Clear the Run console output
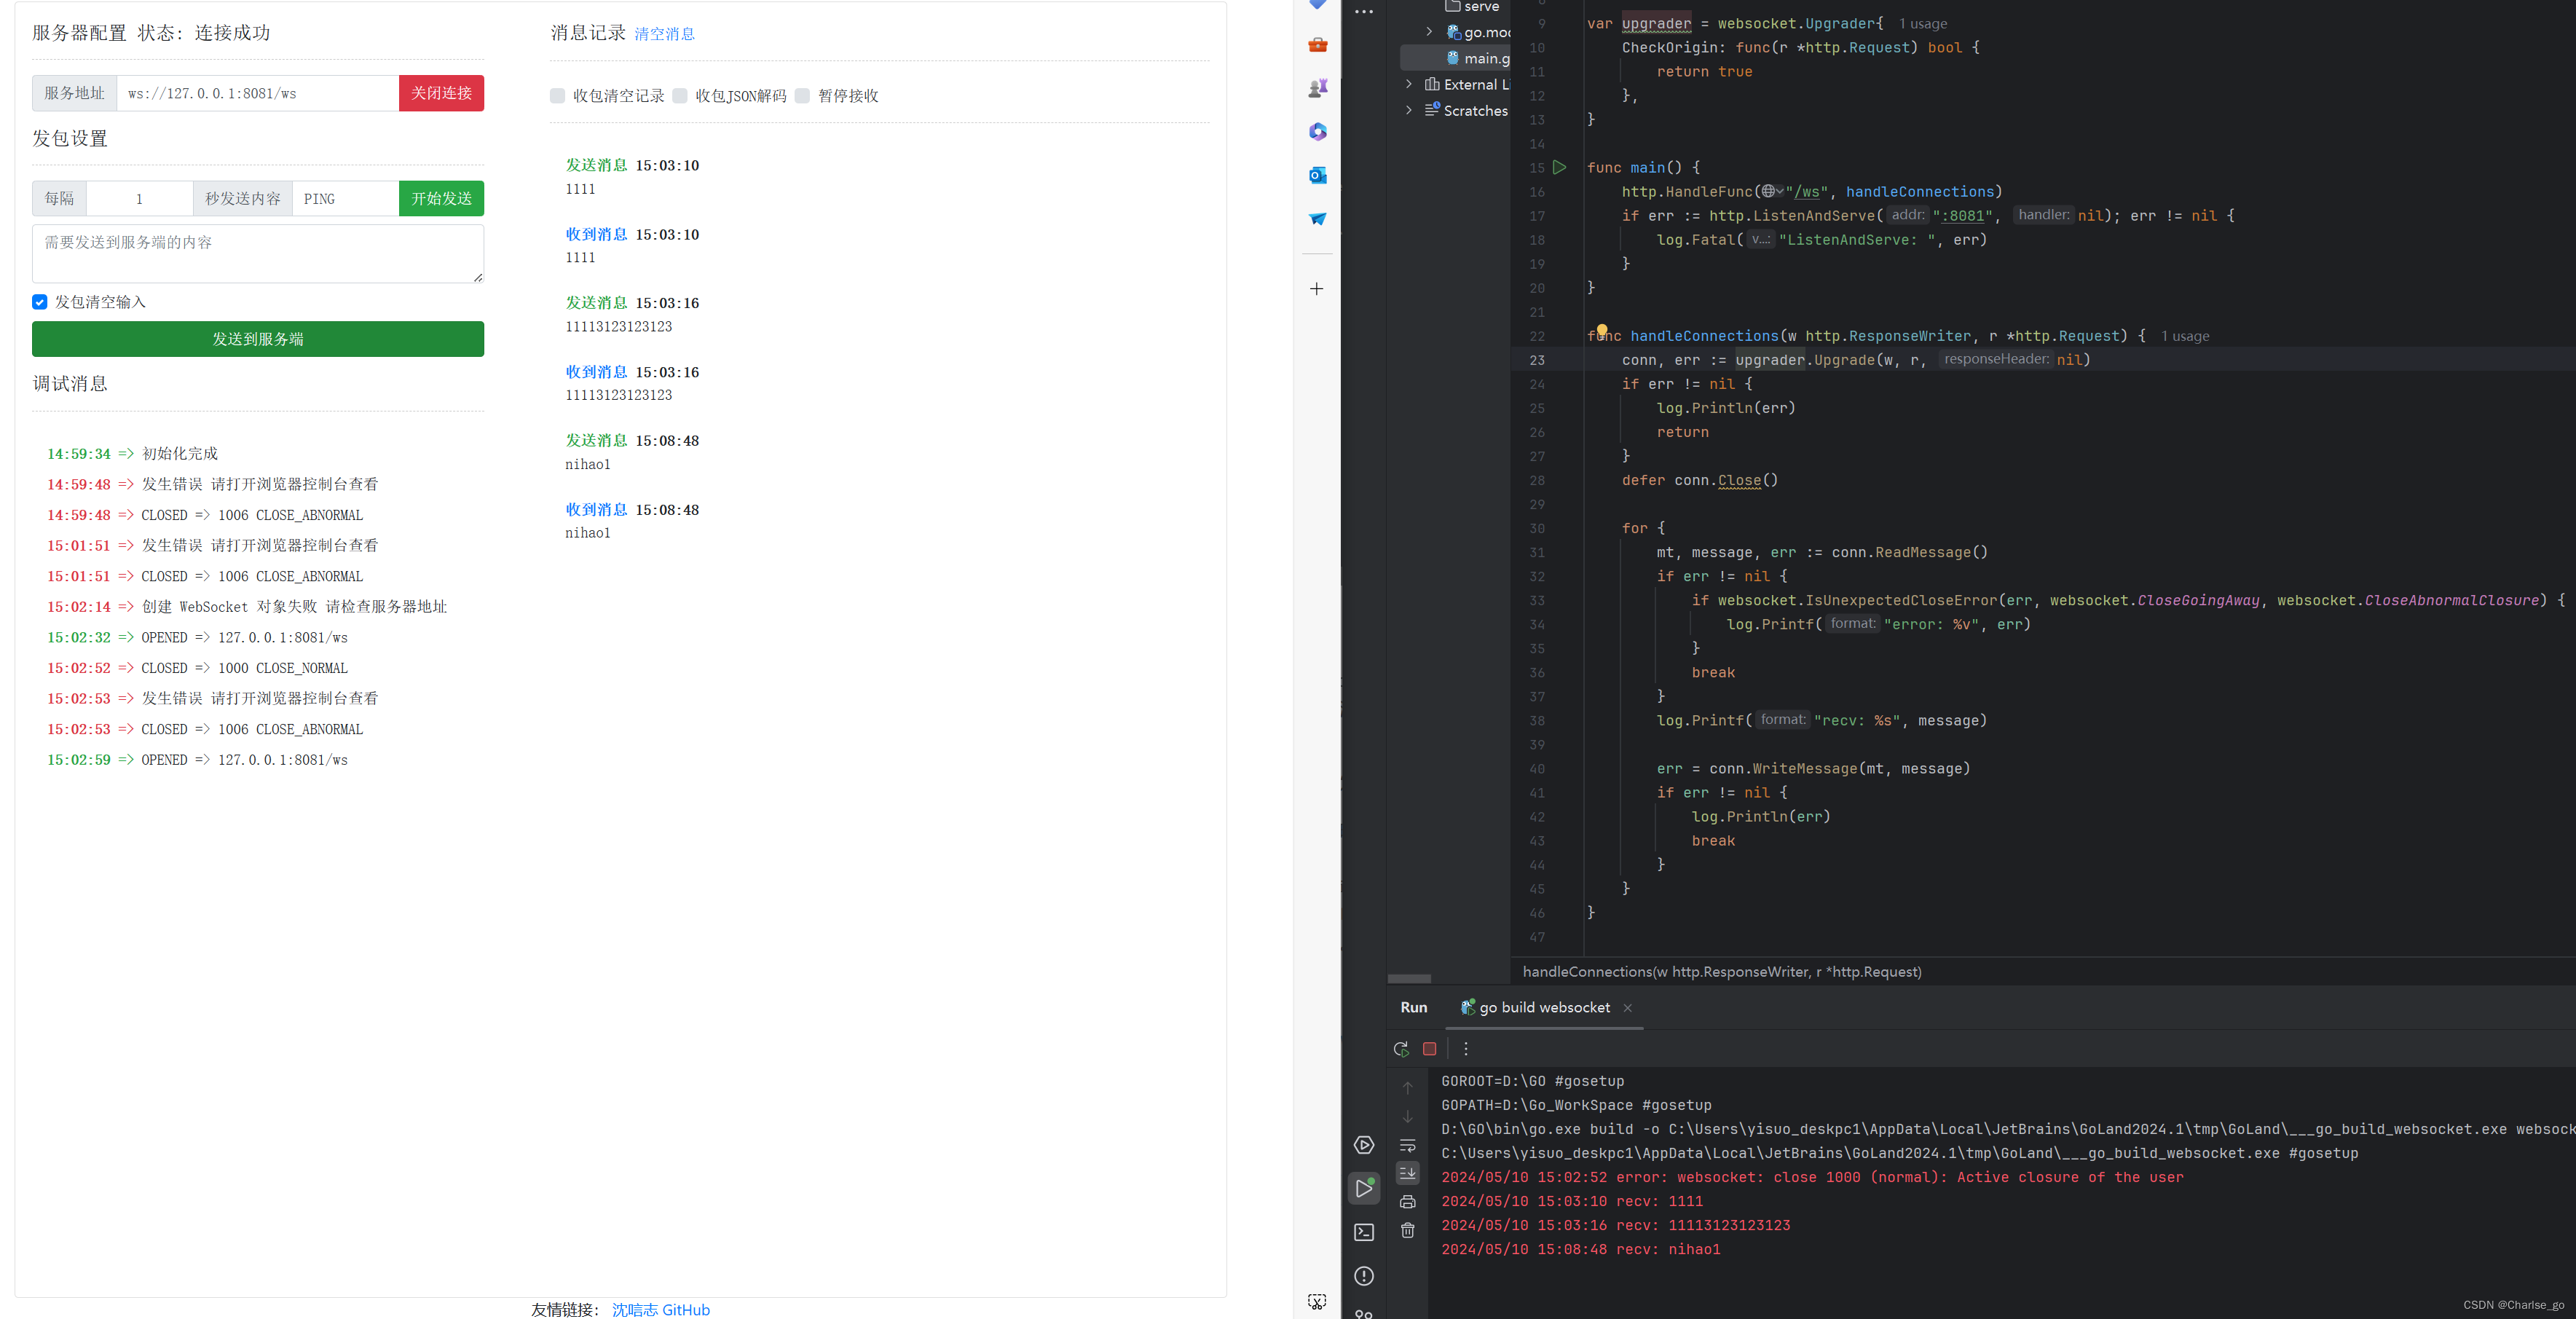Screen dimensions: 2576x1319 [x=1408, y=1231]
